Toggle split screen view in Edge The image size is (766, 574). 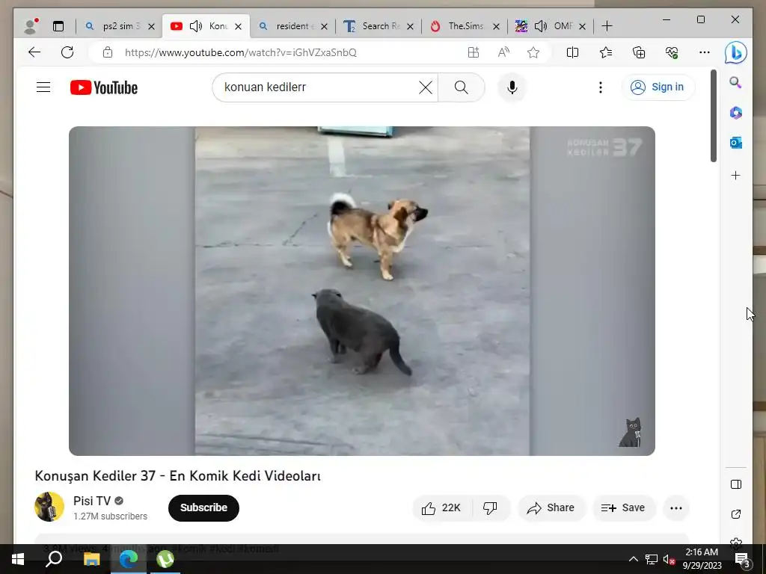[x=572, y=52]
